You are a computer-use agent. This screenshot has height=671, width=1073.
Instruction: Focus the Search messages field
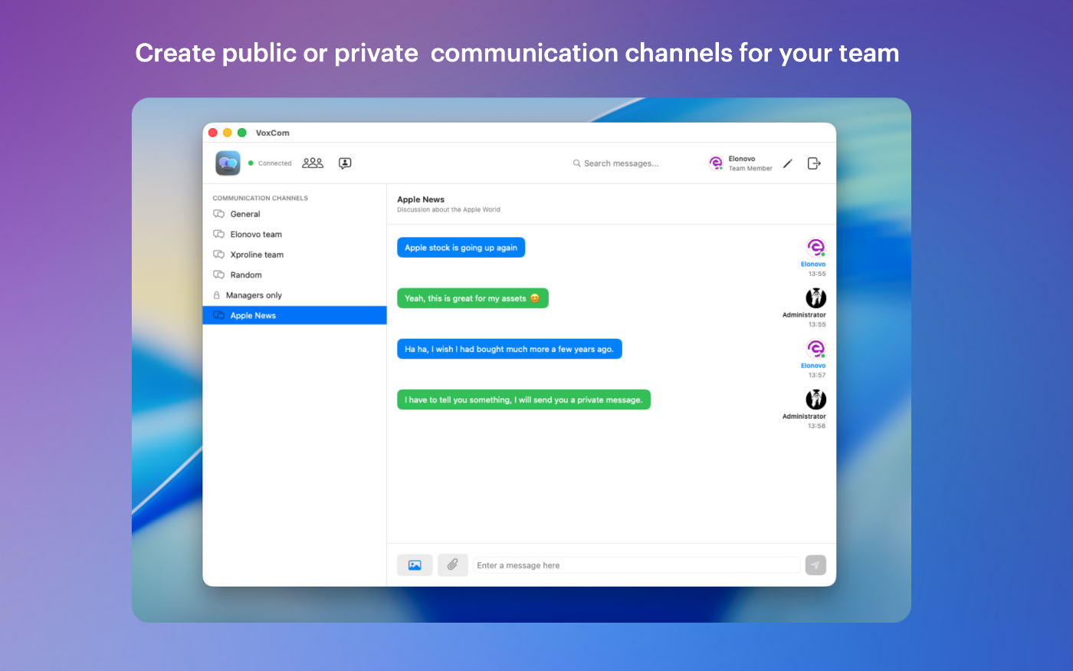[621, 163]
